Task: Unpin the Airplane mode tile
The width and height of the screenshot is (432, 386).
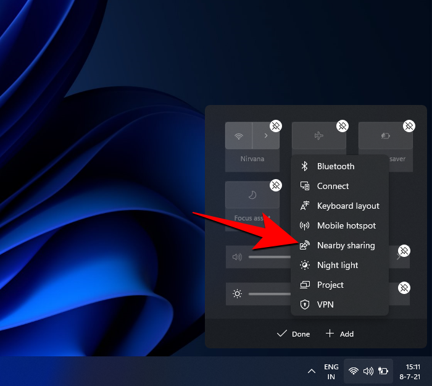Action: tap(343, 126)
